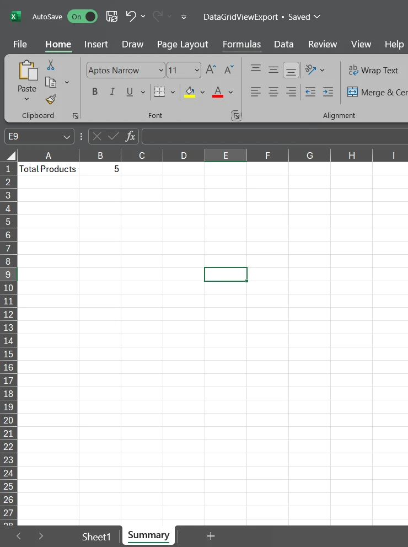Screen dimensions: 408x547
Task: Expand the font size dropdown
Action: [x=197, y=71]
